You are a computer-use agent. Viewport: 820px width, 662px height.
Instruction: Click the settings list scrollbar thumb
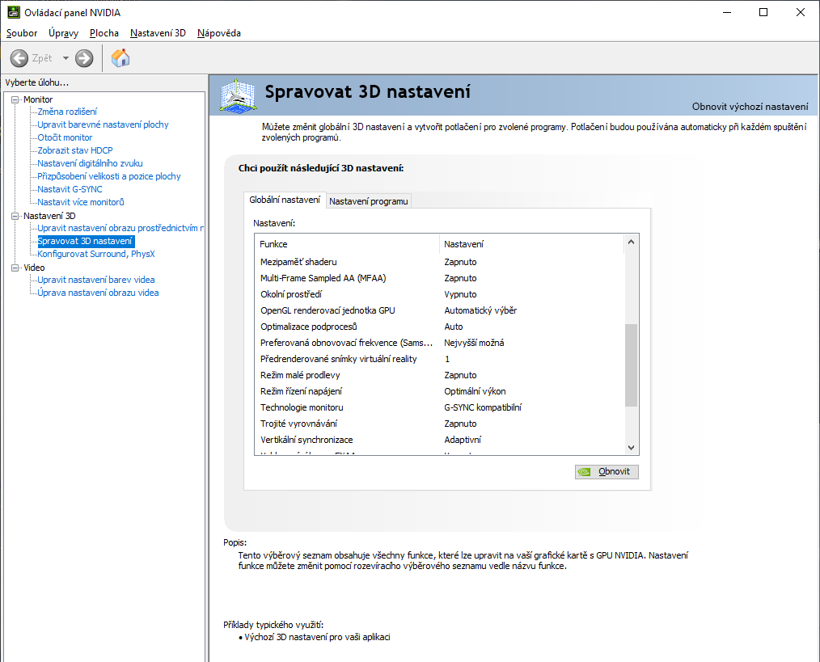tap(632, 365)
